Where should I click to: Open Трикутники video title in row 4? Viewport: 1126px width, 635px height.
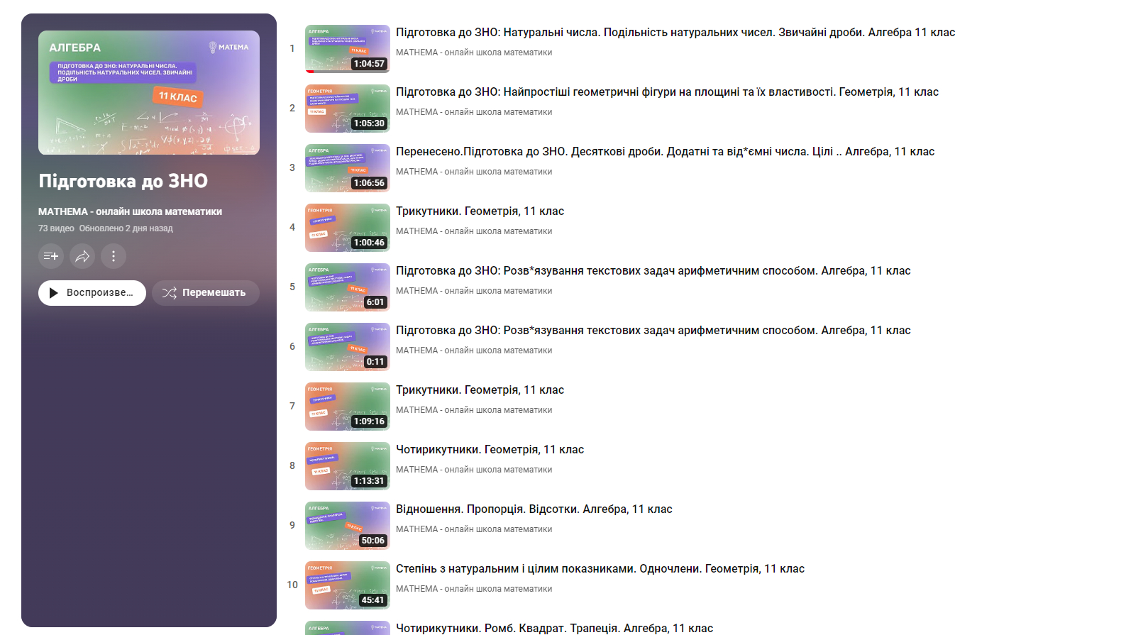(480, 211)
